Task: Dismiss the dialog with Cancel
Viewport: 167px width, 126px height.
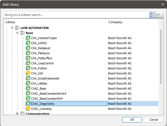Action: (x=153, y=120)
